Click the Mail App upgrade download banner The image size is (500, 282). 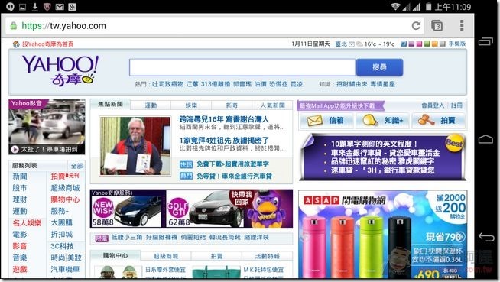pos(340,105)
